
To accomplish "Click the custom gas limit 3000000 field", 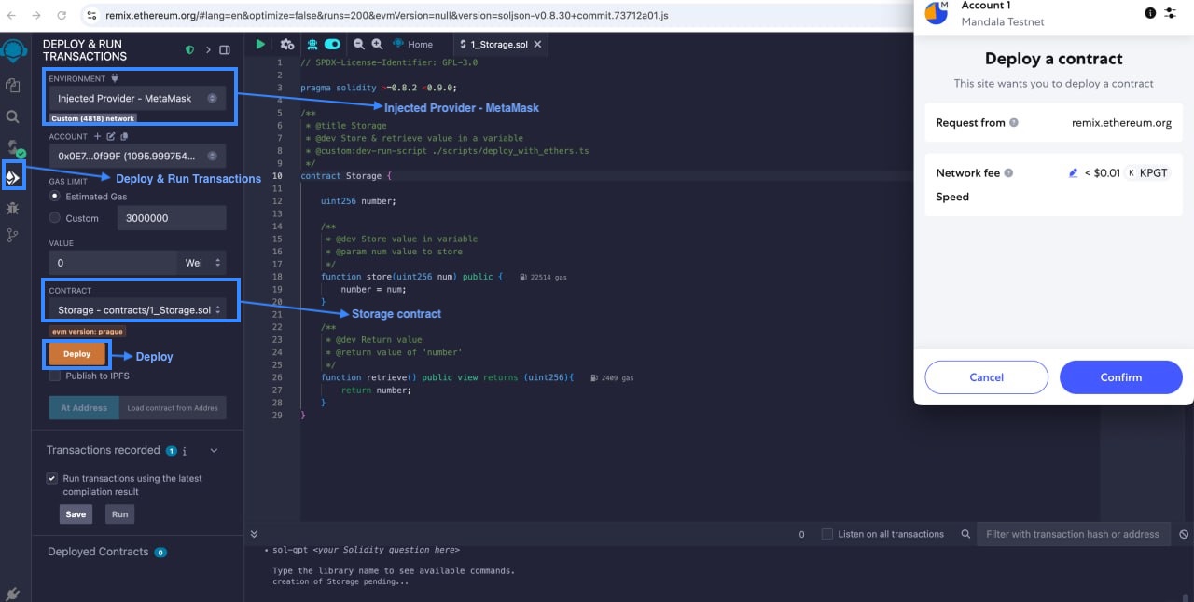I will [172, 218].
